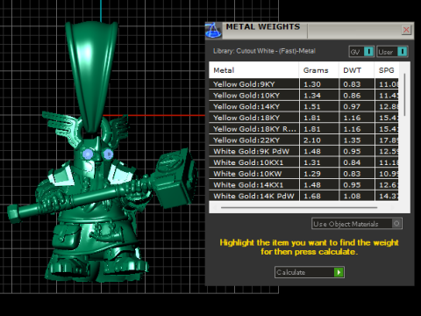Click the green Calculate arrow icon
Viewport: 421px width, 316px height.
click(339, 272)
